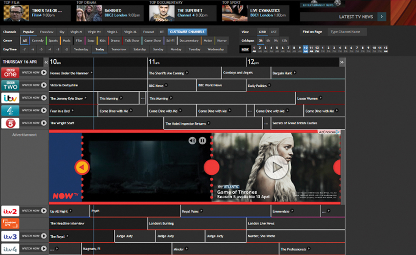Select the 10 AM hour marker

pos(306,49)
